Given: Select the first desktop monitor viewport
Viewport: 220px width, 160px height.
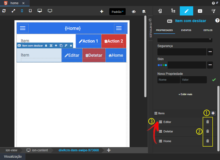Looking at the screenshot, I should (x=40, y=11).
